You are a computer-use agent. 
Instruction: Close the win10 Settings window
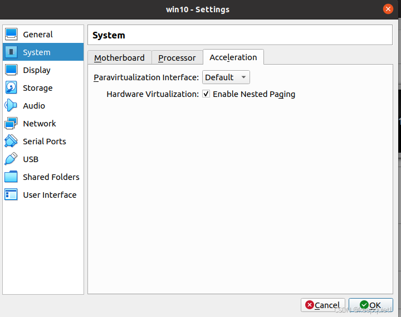pyautogui.click(x=388, y=9)
